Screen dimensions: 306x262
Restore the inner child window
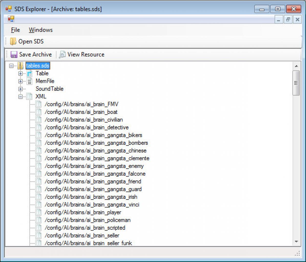(x=288, y=19)
